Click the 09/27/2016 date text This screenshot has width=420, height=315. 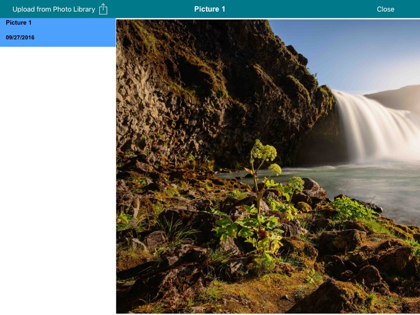20,37
